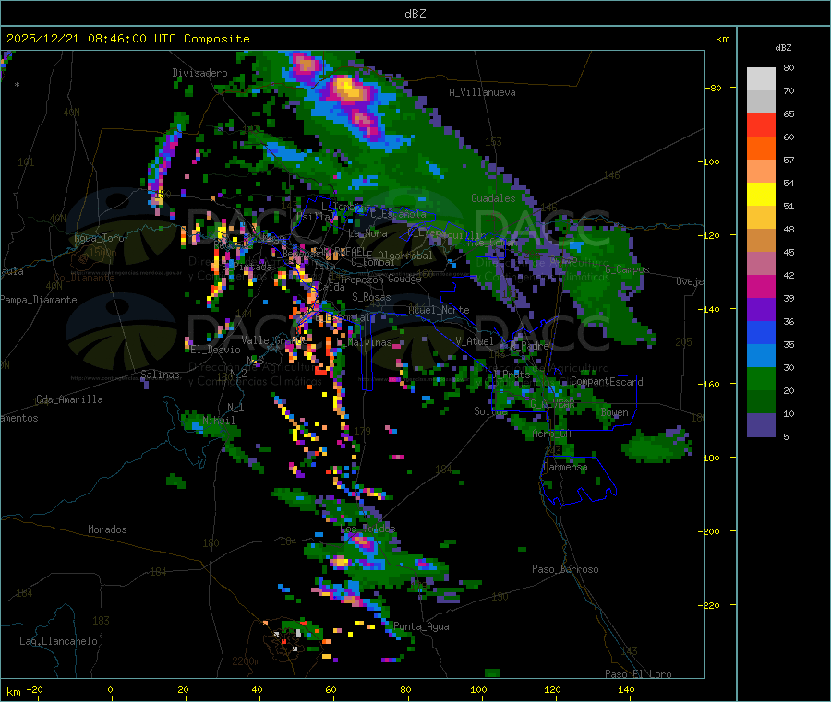The height and width of the screenshot is (702, 831).
Task: Click the 'Punta_Agua' map label
Action: pos(421,626)
